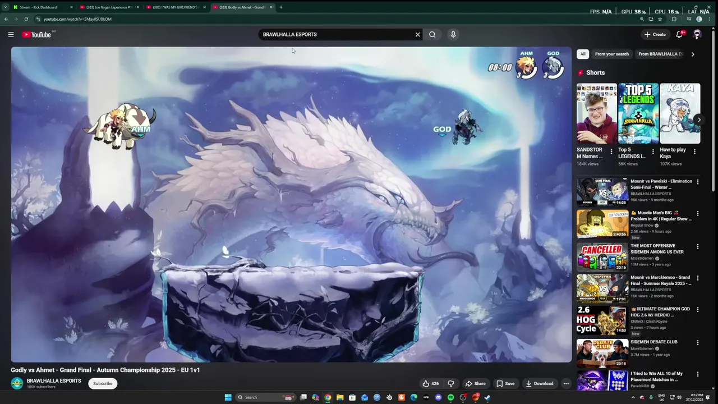Like the video with thumbs up

point(430,384)
